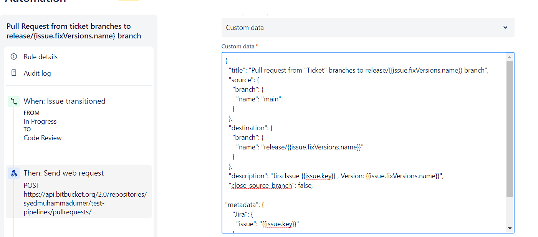Screen dimensions: 538x237
Task: Click the '"description"' line in custom data
Action: click(336, 176)
